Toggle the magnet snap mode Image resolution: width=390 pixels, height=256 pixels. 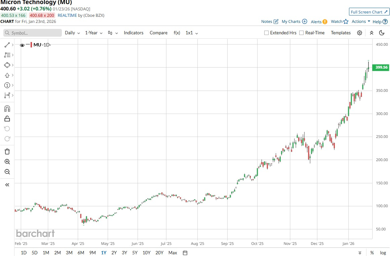point(7,108)
